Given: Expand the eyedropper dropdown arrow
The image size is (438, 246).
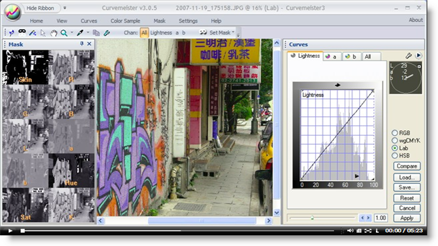Looking at the screenshot, I should [88, 33].
